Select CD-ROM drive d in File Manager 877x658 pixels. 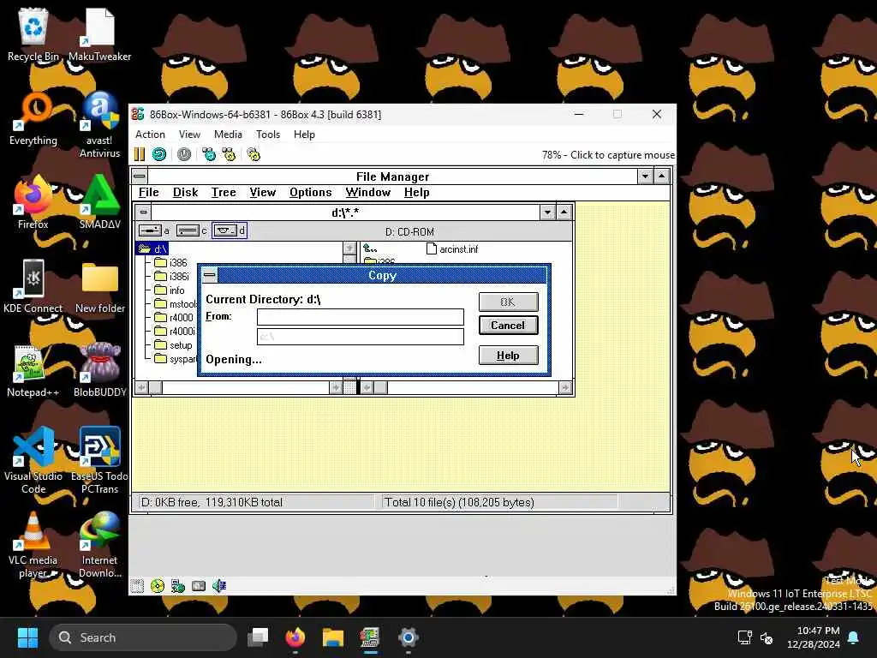(230, 230)
